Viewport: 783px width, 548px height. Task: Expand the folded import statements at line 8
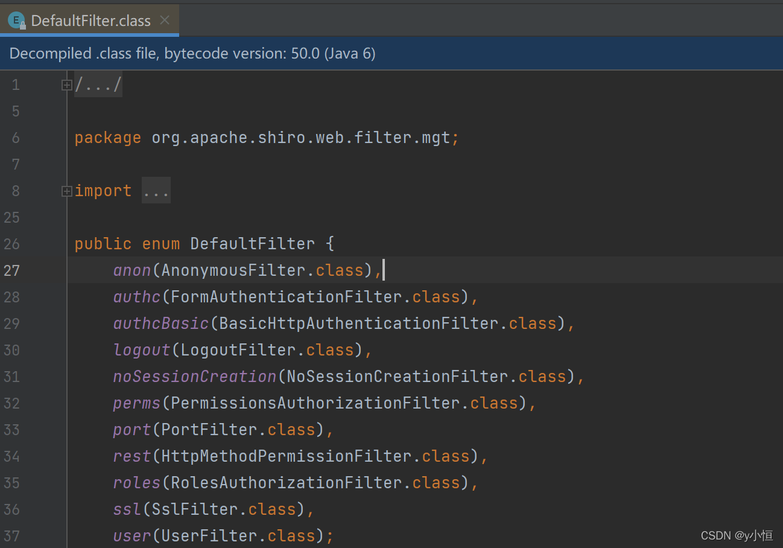pos(66,191)
